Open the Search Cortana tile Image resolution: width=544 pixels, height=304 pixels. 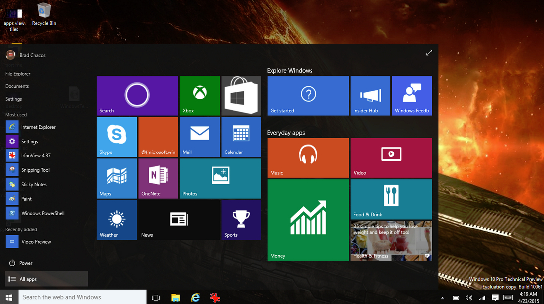pyautogui.click(x=138, y=95)
